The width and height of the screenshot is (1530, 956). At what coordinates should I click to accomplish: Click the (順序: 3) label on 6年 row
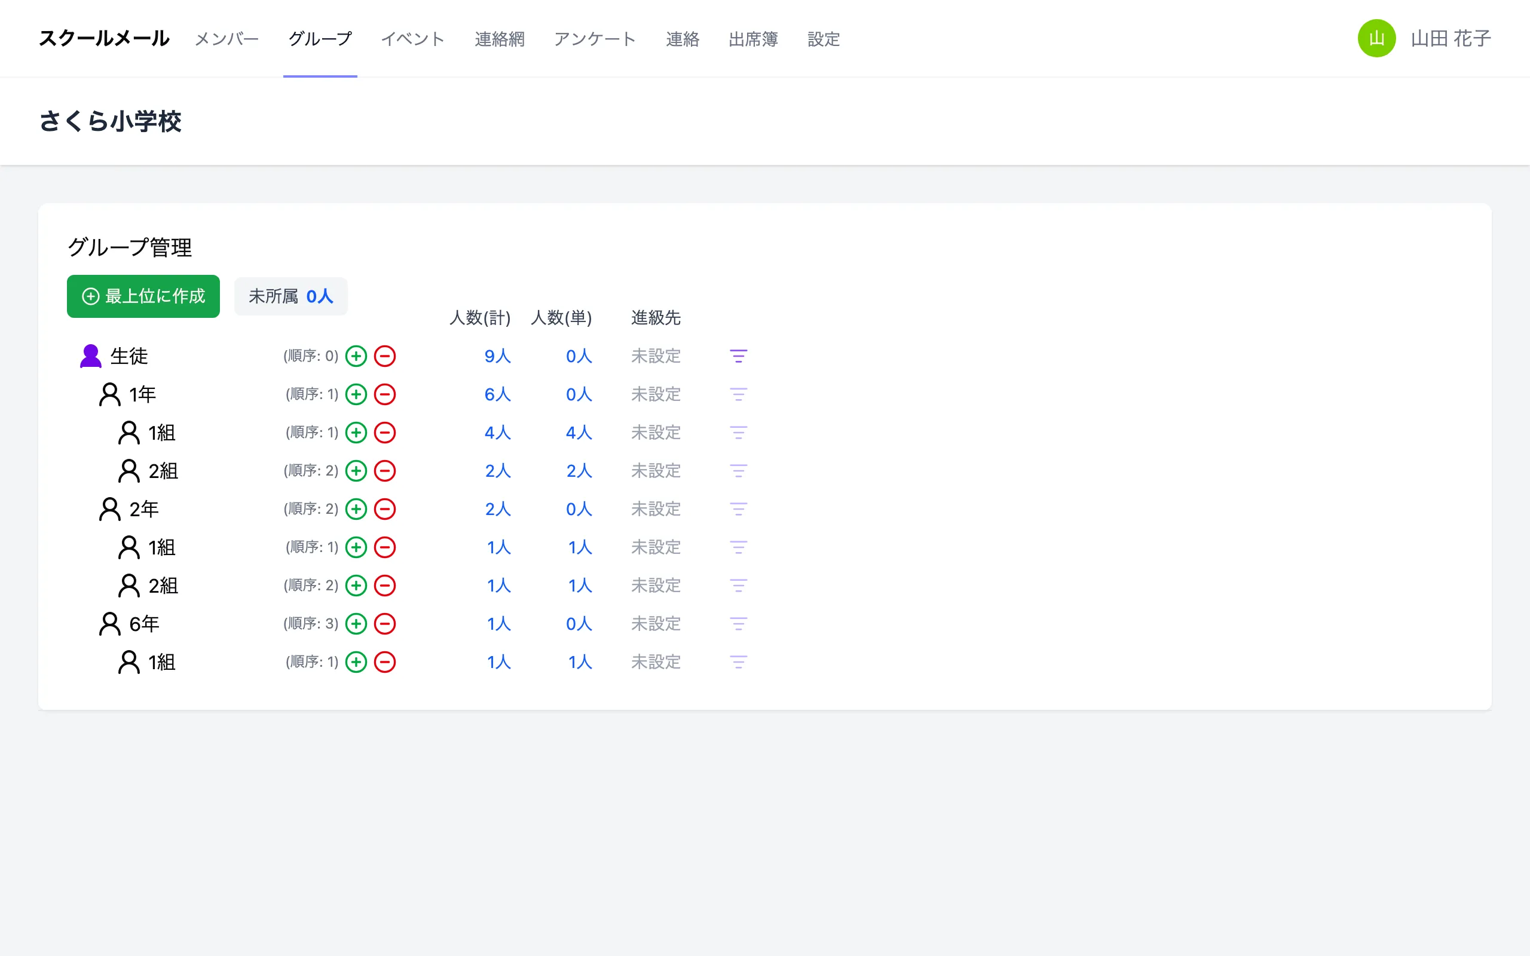[x=310, y=623]
